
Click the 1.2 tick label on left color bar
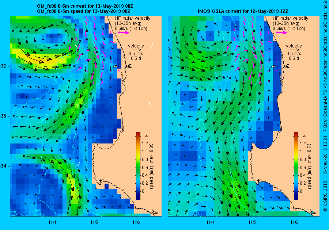tap(144, 144)
